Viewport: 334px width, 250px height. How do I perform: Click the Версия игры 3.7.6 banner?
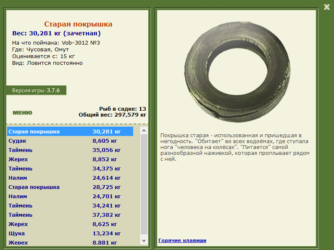coord(36,90)
